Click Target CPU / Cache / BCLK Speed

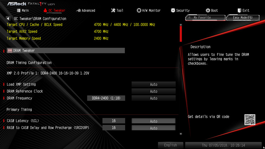click(x=34, y=25)
